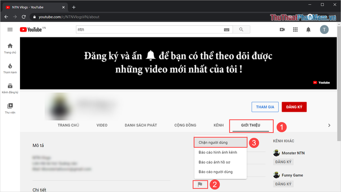Click the browser back arrow
Screen dimensions: 341x192
6,17
